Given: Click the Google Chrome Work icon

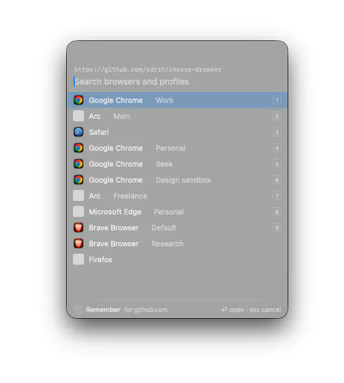Looking at the screenshot, I should click(x=78, y=100).
